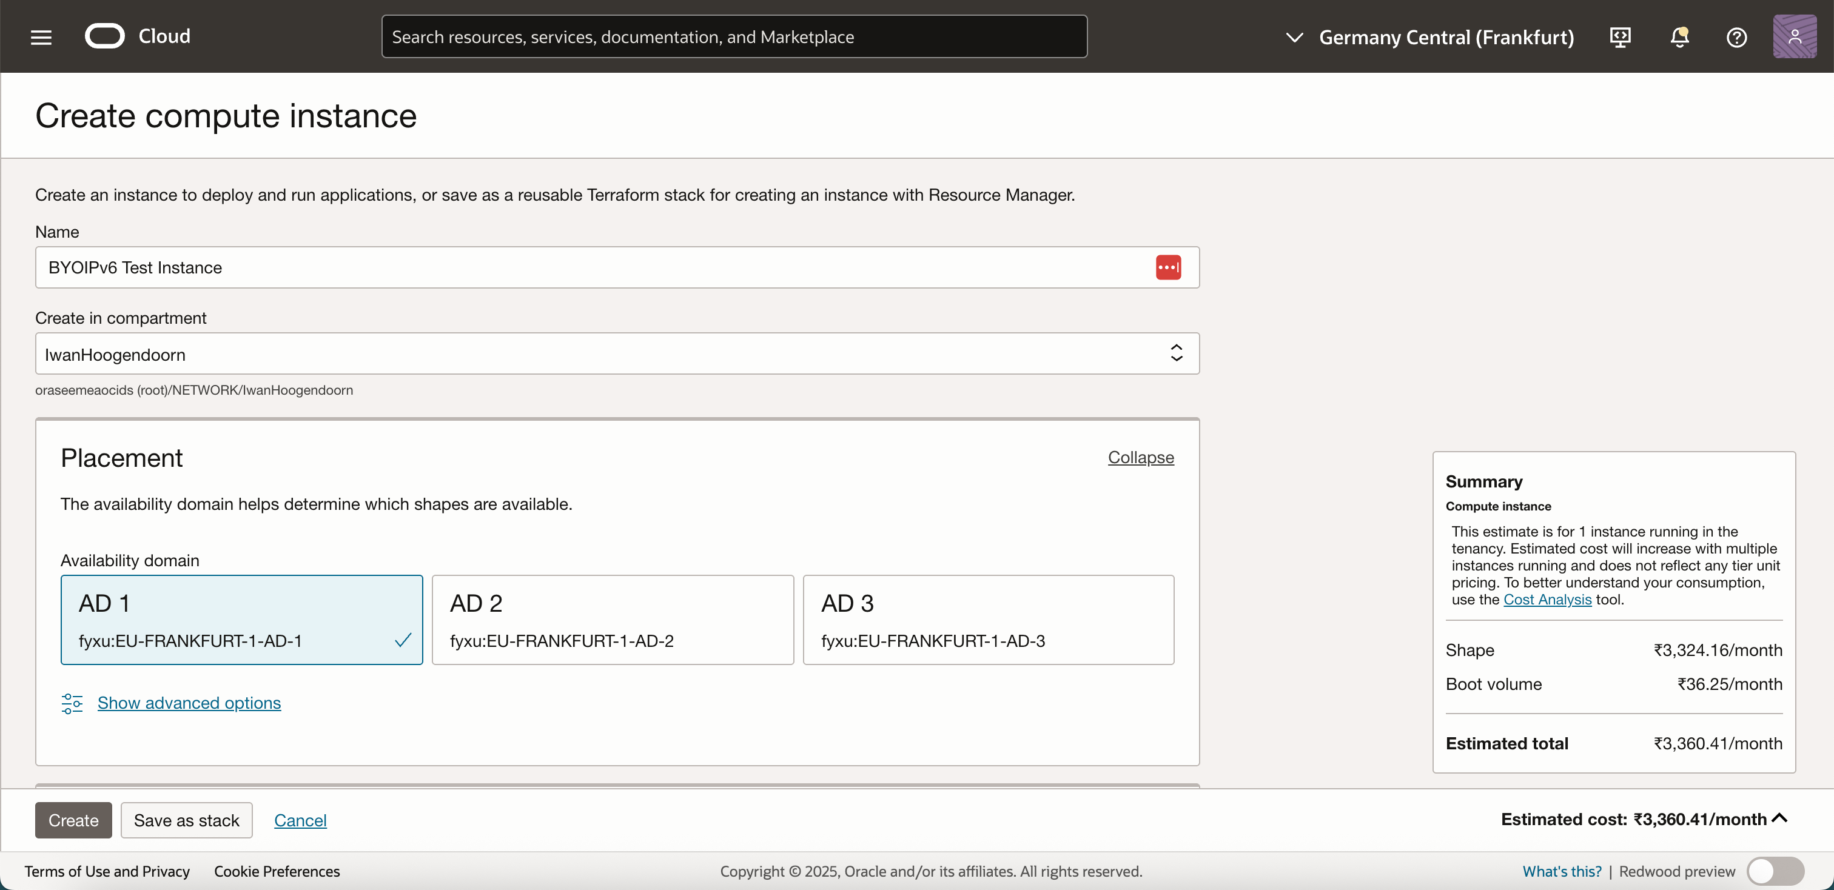Open the Cloud Shell developer tools icon
This screenshot has width=1834, height=890.
[x=1621, y=37]
